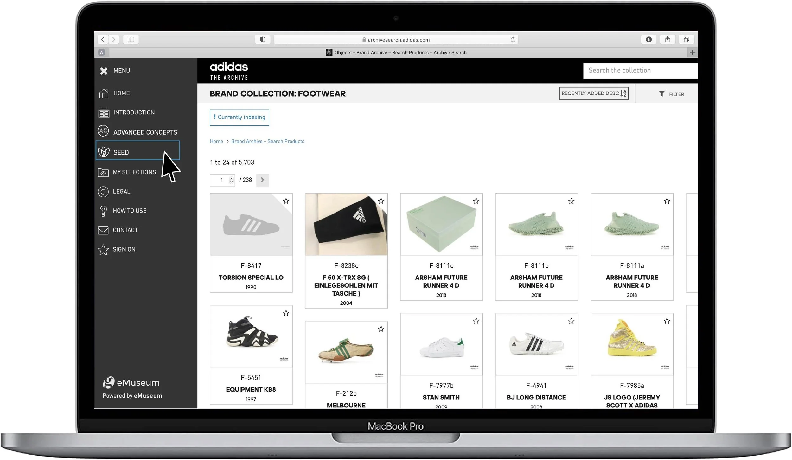Image resolution: width=792 pixels, height=460 pixels.
Task: Go to next page using arrow chevron
Action: [262, 180]
